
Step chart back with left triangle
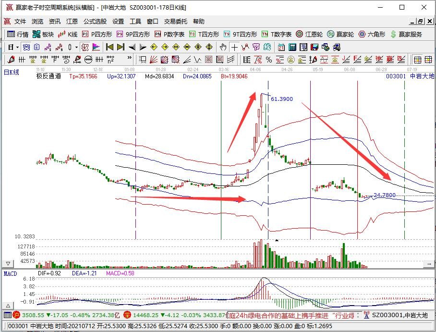(132, 47)
